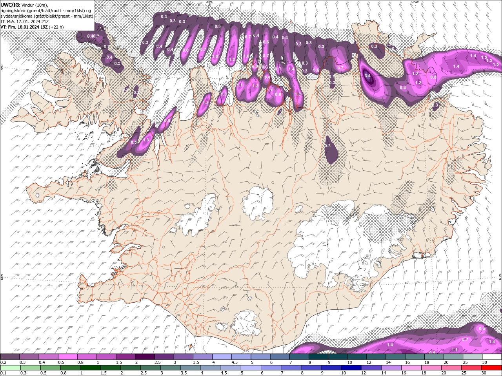Pick the light violet 14 swatch in bottom legend row
Viewport: 502px width, 376px height.
tap(391, 368)
